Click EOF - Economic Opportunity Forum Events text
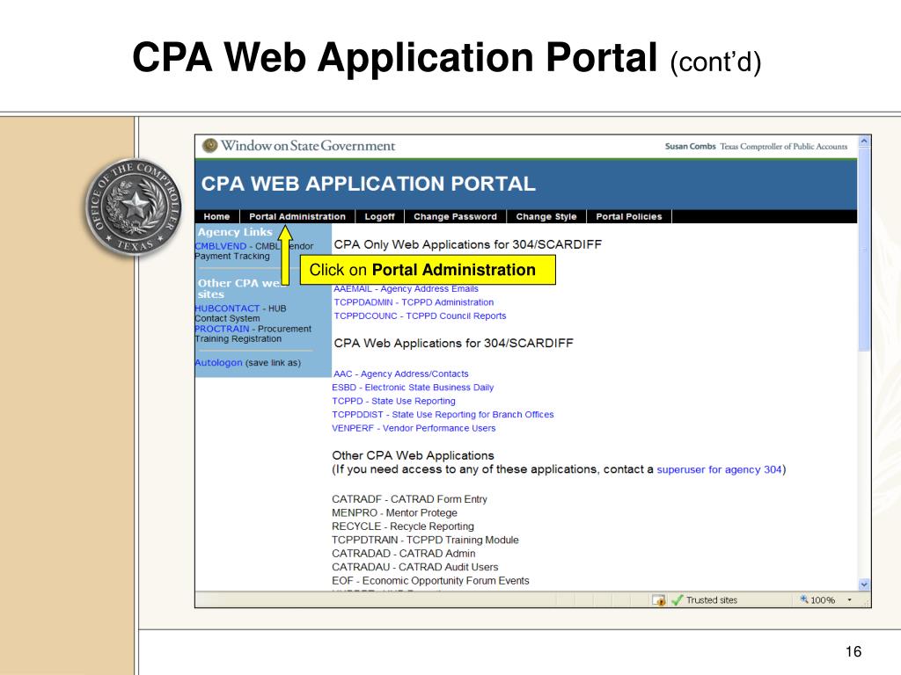901x675 pixels. pyautogui.click(x=430, y=581)
